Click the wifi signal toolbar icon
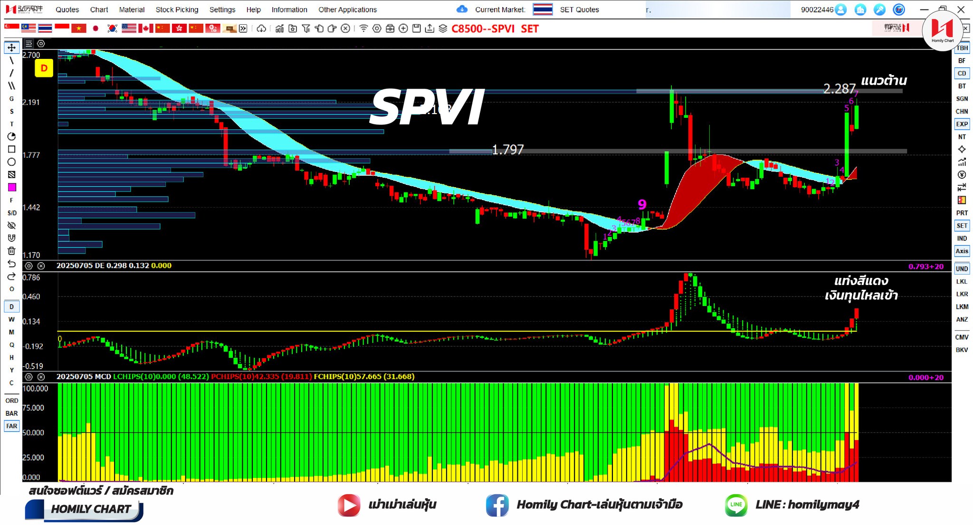Screen dimensions: 973x525 [363, 29]
